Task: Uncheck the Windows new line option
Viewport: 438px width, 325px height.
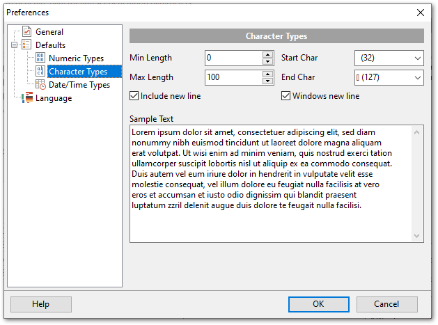Action: [x=286, y=96]
